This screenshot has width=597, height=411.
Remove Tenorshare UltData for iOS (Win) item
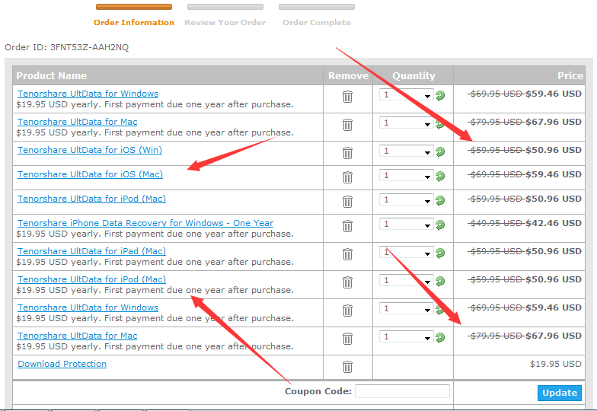click(x=347, y=153)
